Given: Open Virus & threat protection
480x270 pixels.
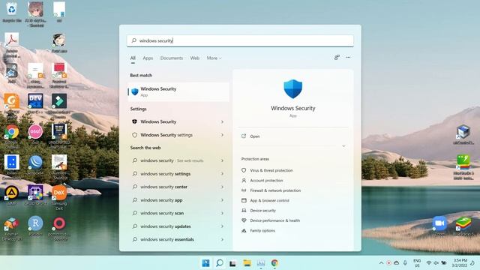Looking at the screenshot, I should tap(271, 170).
